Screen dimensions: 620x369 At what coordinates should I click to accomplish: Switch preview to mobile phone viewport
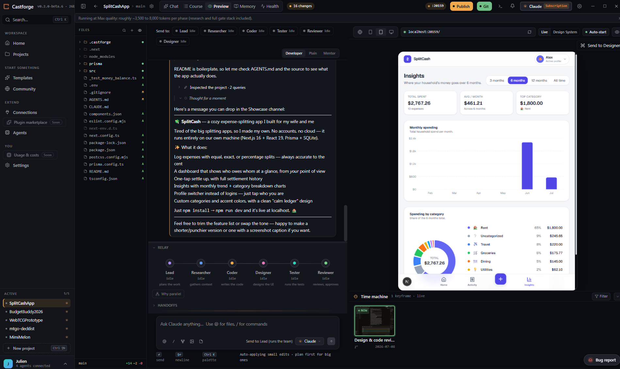point(370,32)
